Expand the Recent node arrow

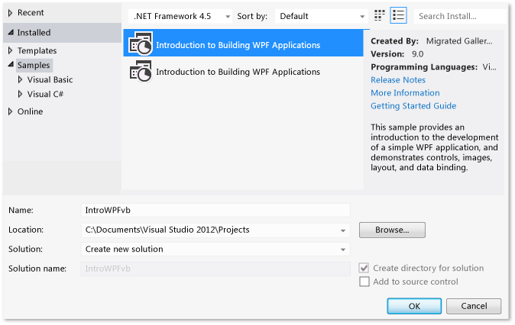tap(10, 13)
